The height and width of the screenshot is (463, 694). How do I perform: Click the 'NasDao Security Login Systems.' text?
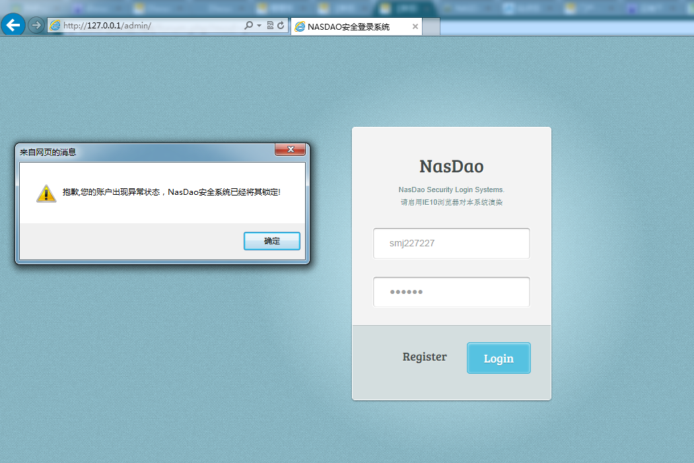click(452, 190)
